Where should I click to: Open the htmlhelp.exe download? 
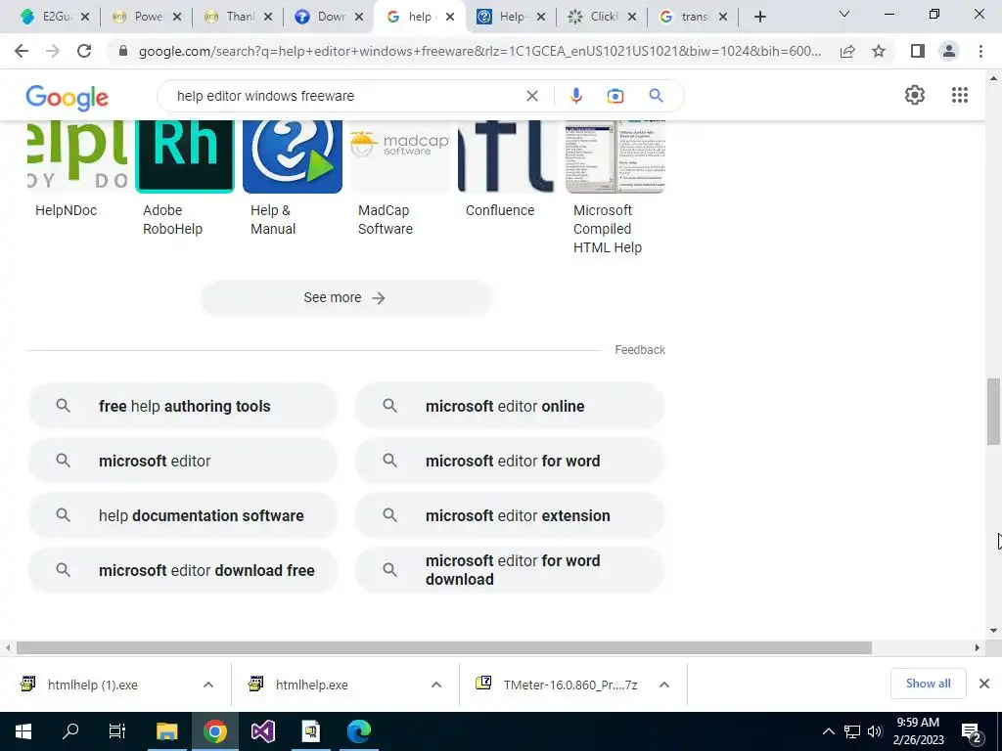pos(312,685)
